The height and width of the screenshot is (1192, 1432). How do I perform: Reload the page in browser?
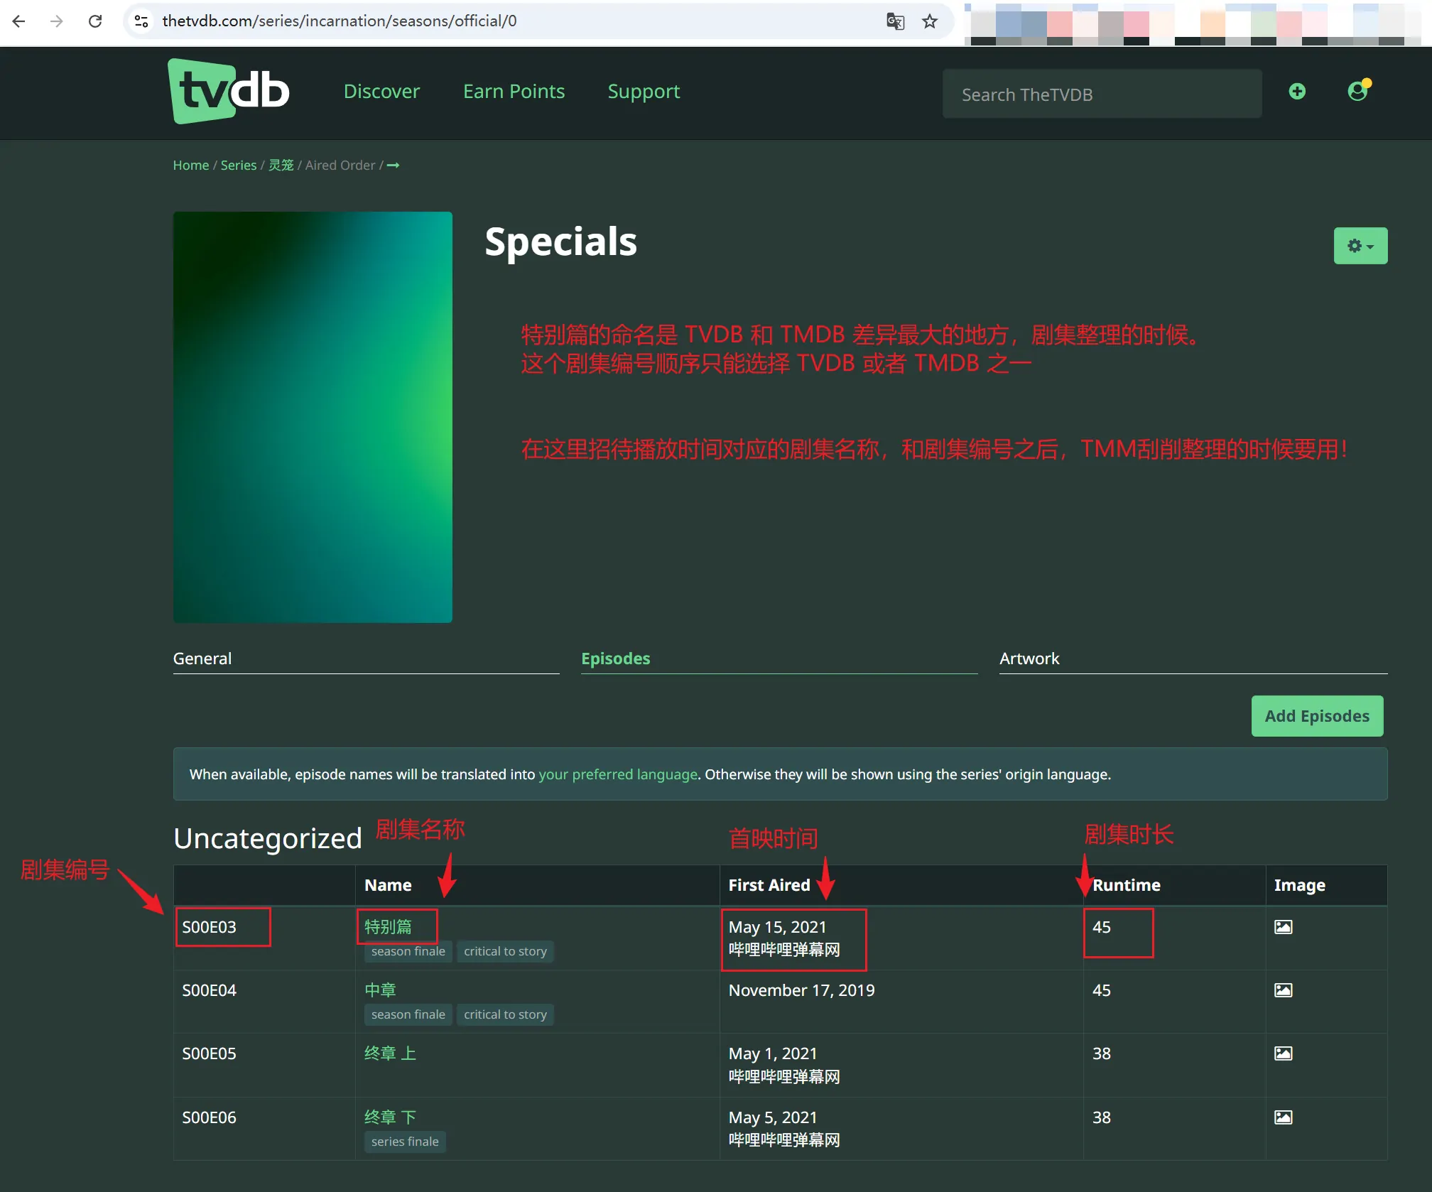tap(95, 21)
